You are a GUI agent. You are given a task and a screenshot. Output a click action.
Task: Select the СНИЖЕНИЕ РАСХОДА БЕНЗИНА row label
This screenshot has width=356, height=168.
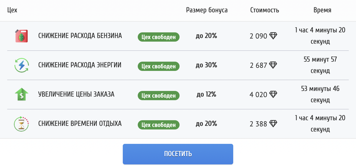(80, 36)
